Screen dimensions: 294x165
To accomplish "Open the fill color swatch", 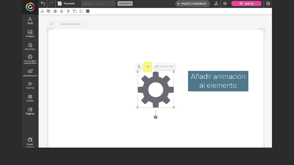I will point(88,11).
